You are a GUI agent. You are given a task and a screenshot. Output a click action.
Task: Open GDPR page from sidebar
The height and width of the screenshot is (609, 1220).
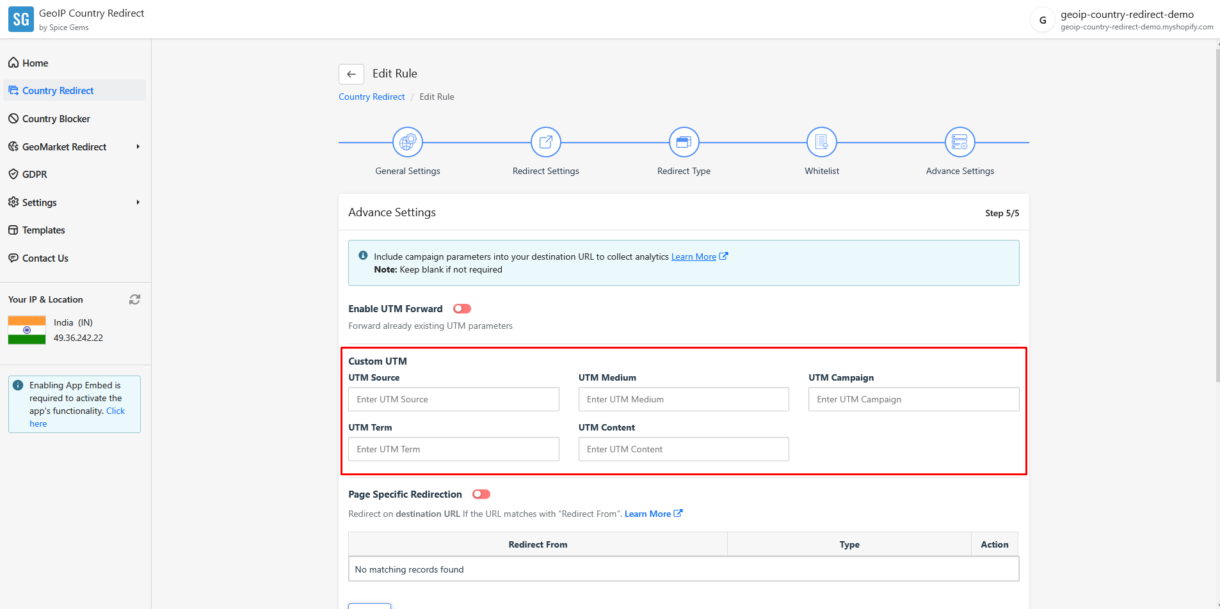click(x=35, y=175)
